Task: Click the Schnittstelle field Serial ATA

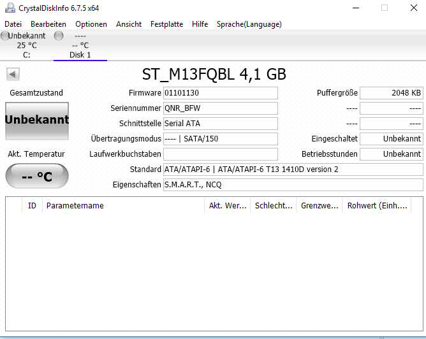Action: click(221, 123)
